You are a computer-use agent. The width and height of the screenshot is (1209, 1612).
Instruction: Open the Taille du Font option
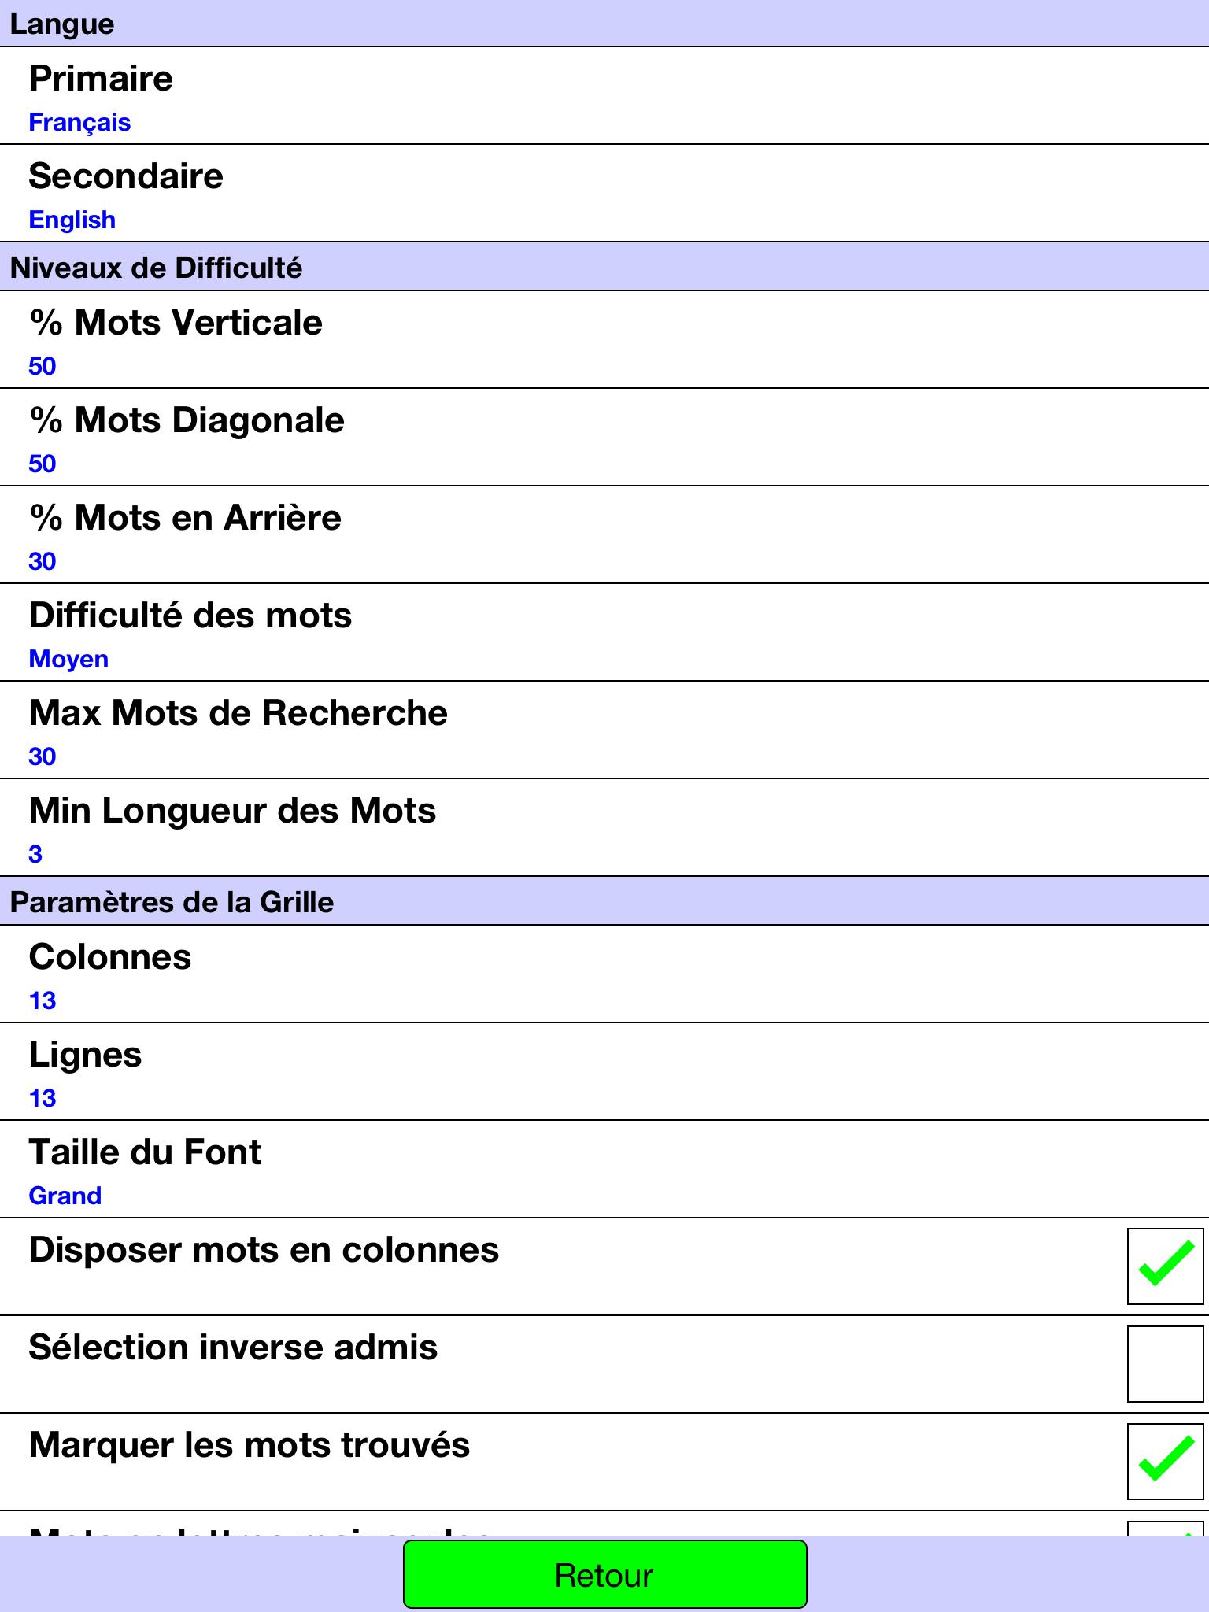(x=604, y=1170)
